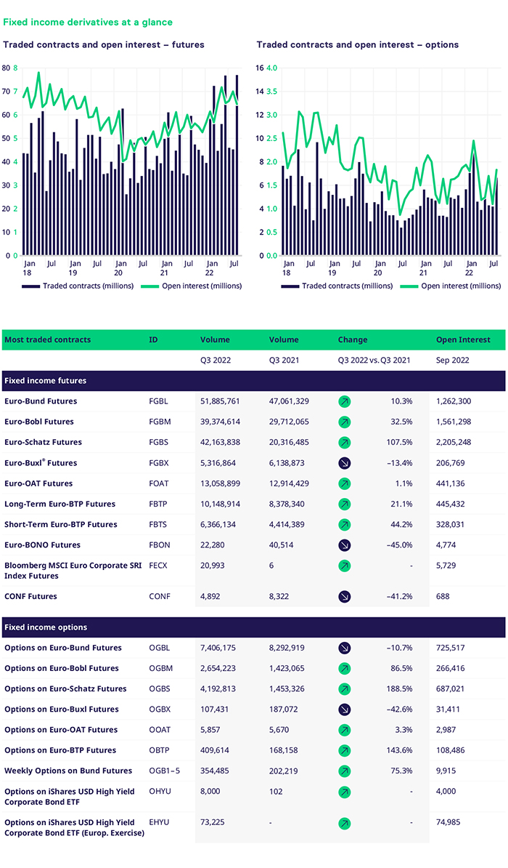Click the green Open interest legend swatch under the options chart
508x868 pixels.
click(409, 286)
